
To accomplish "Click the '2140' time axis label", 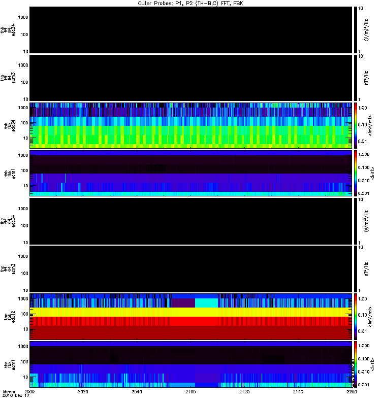I will coord(298,391).
